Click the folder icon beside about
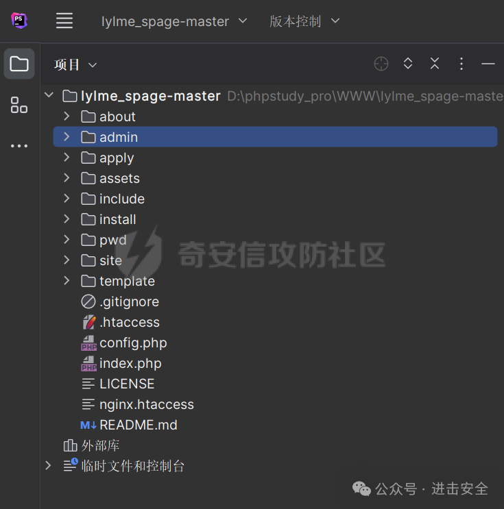This screenshot has width=504, height=509. coord(88,116)
